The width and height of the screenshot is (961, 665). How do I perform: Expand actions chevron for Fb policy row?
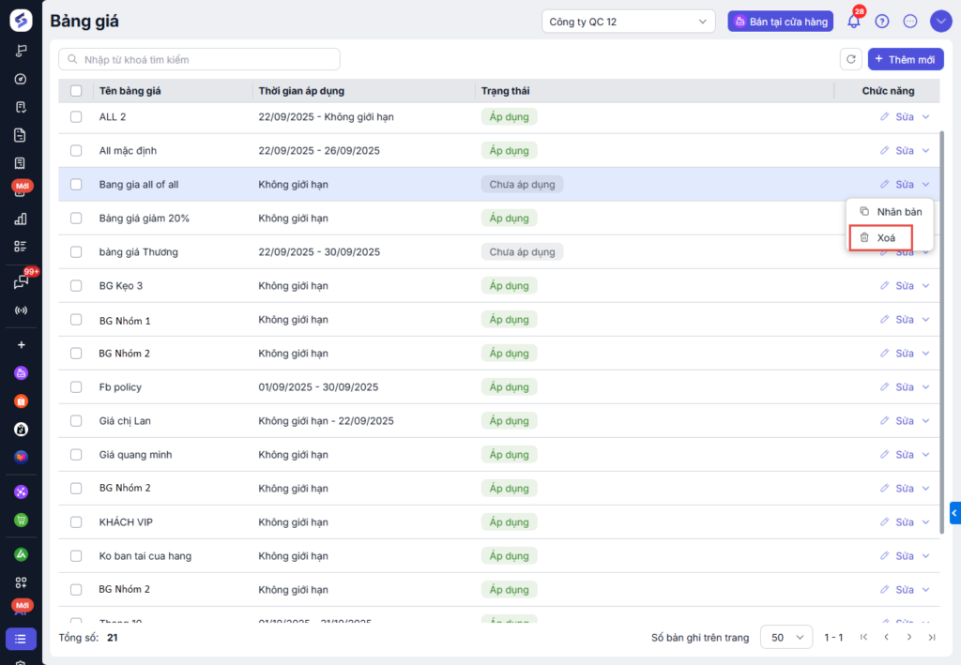pos(925,387)
